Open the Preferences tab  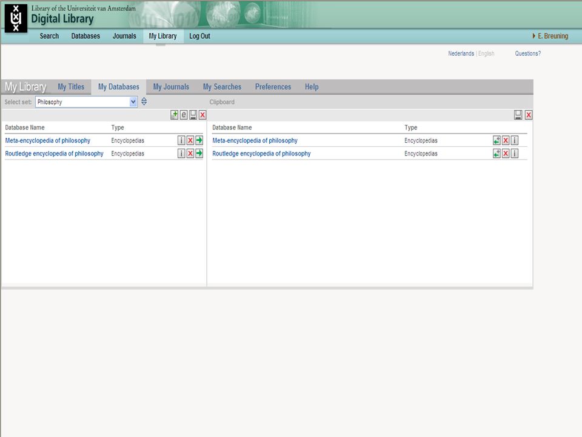click(273, 87)
